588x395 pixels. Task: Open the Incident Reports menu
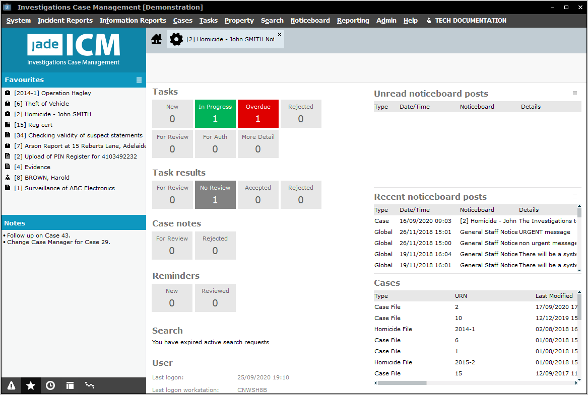click(x=65, y=21)
